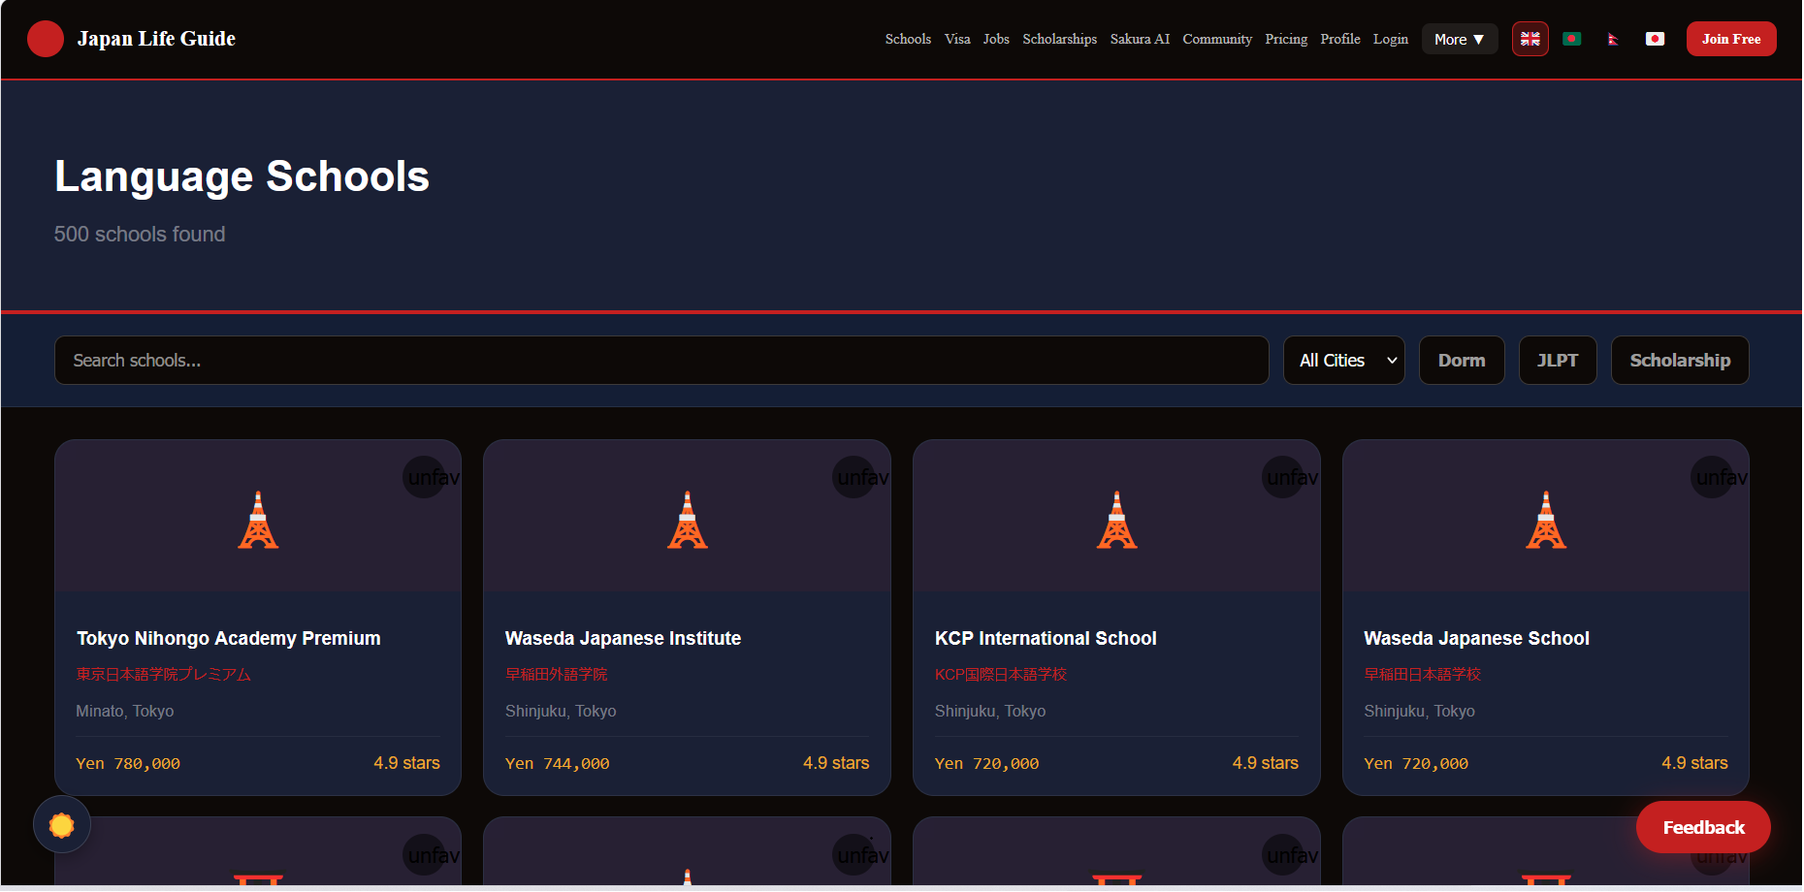The height and width of the screenshot is (892, 1804).
Task: Select the Japan flag language icon
Action: [x=1655, y=39]
